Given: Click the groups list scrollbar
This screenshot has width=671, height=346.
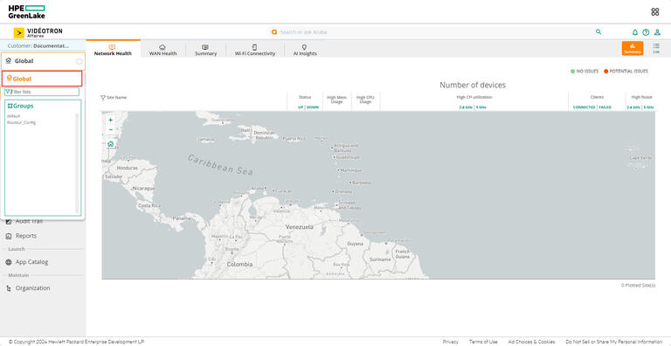Looking at the screenshot, I should (78, 163).
